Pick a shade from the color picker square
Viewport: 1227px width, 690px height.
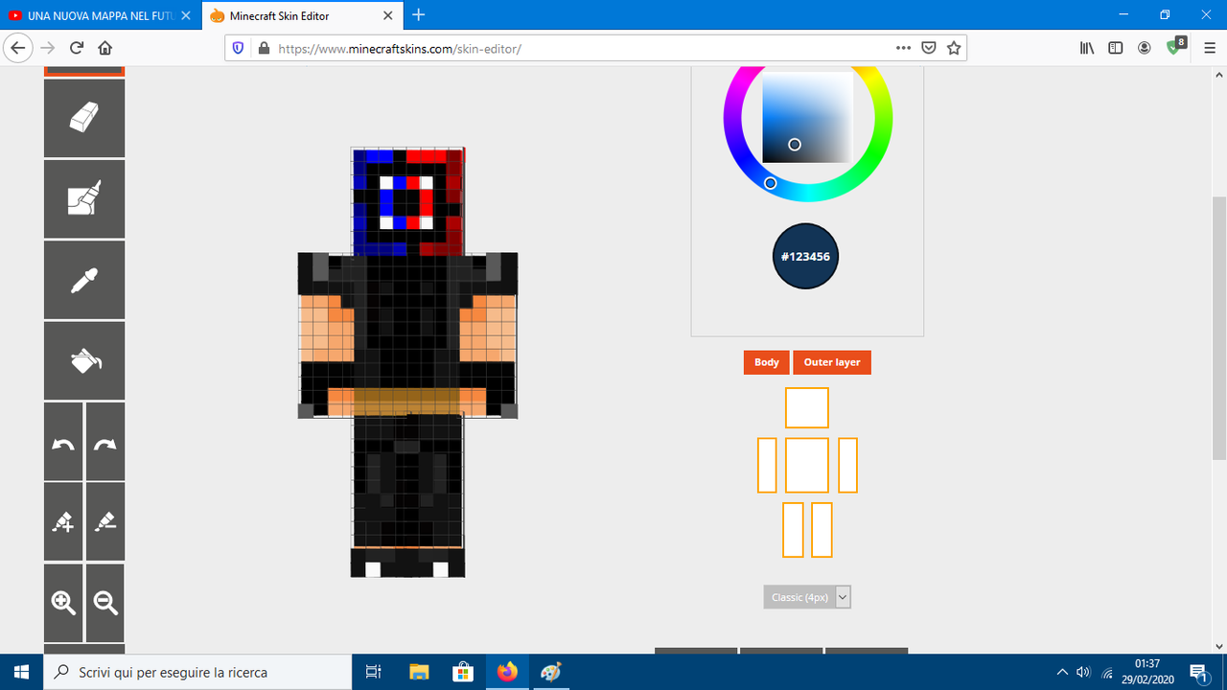tap(805, 115)
